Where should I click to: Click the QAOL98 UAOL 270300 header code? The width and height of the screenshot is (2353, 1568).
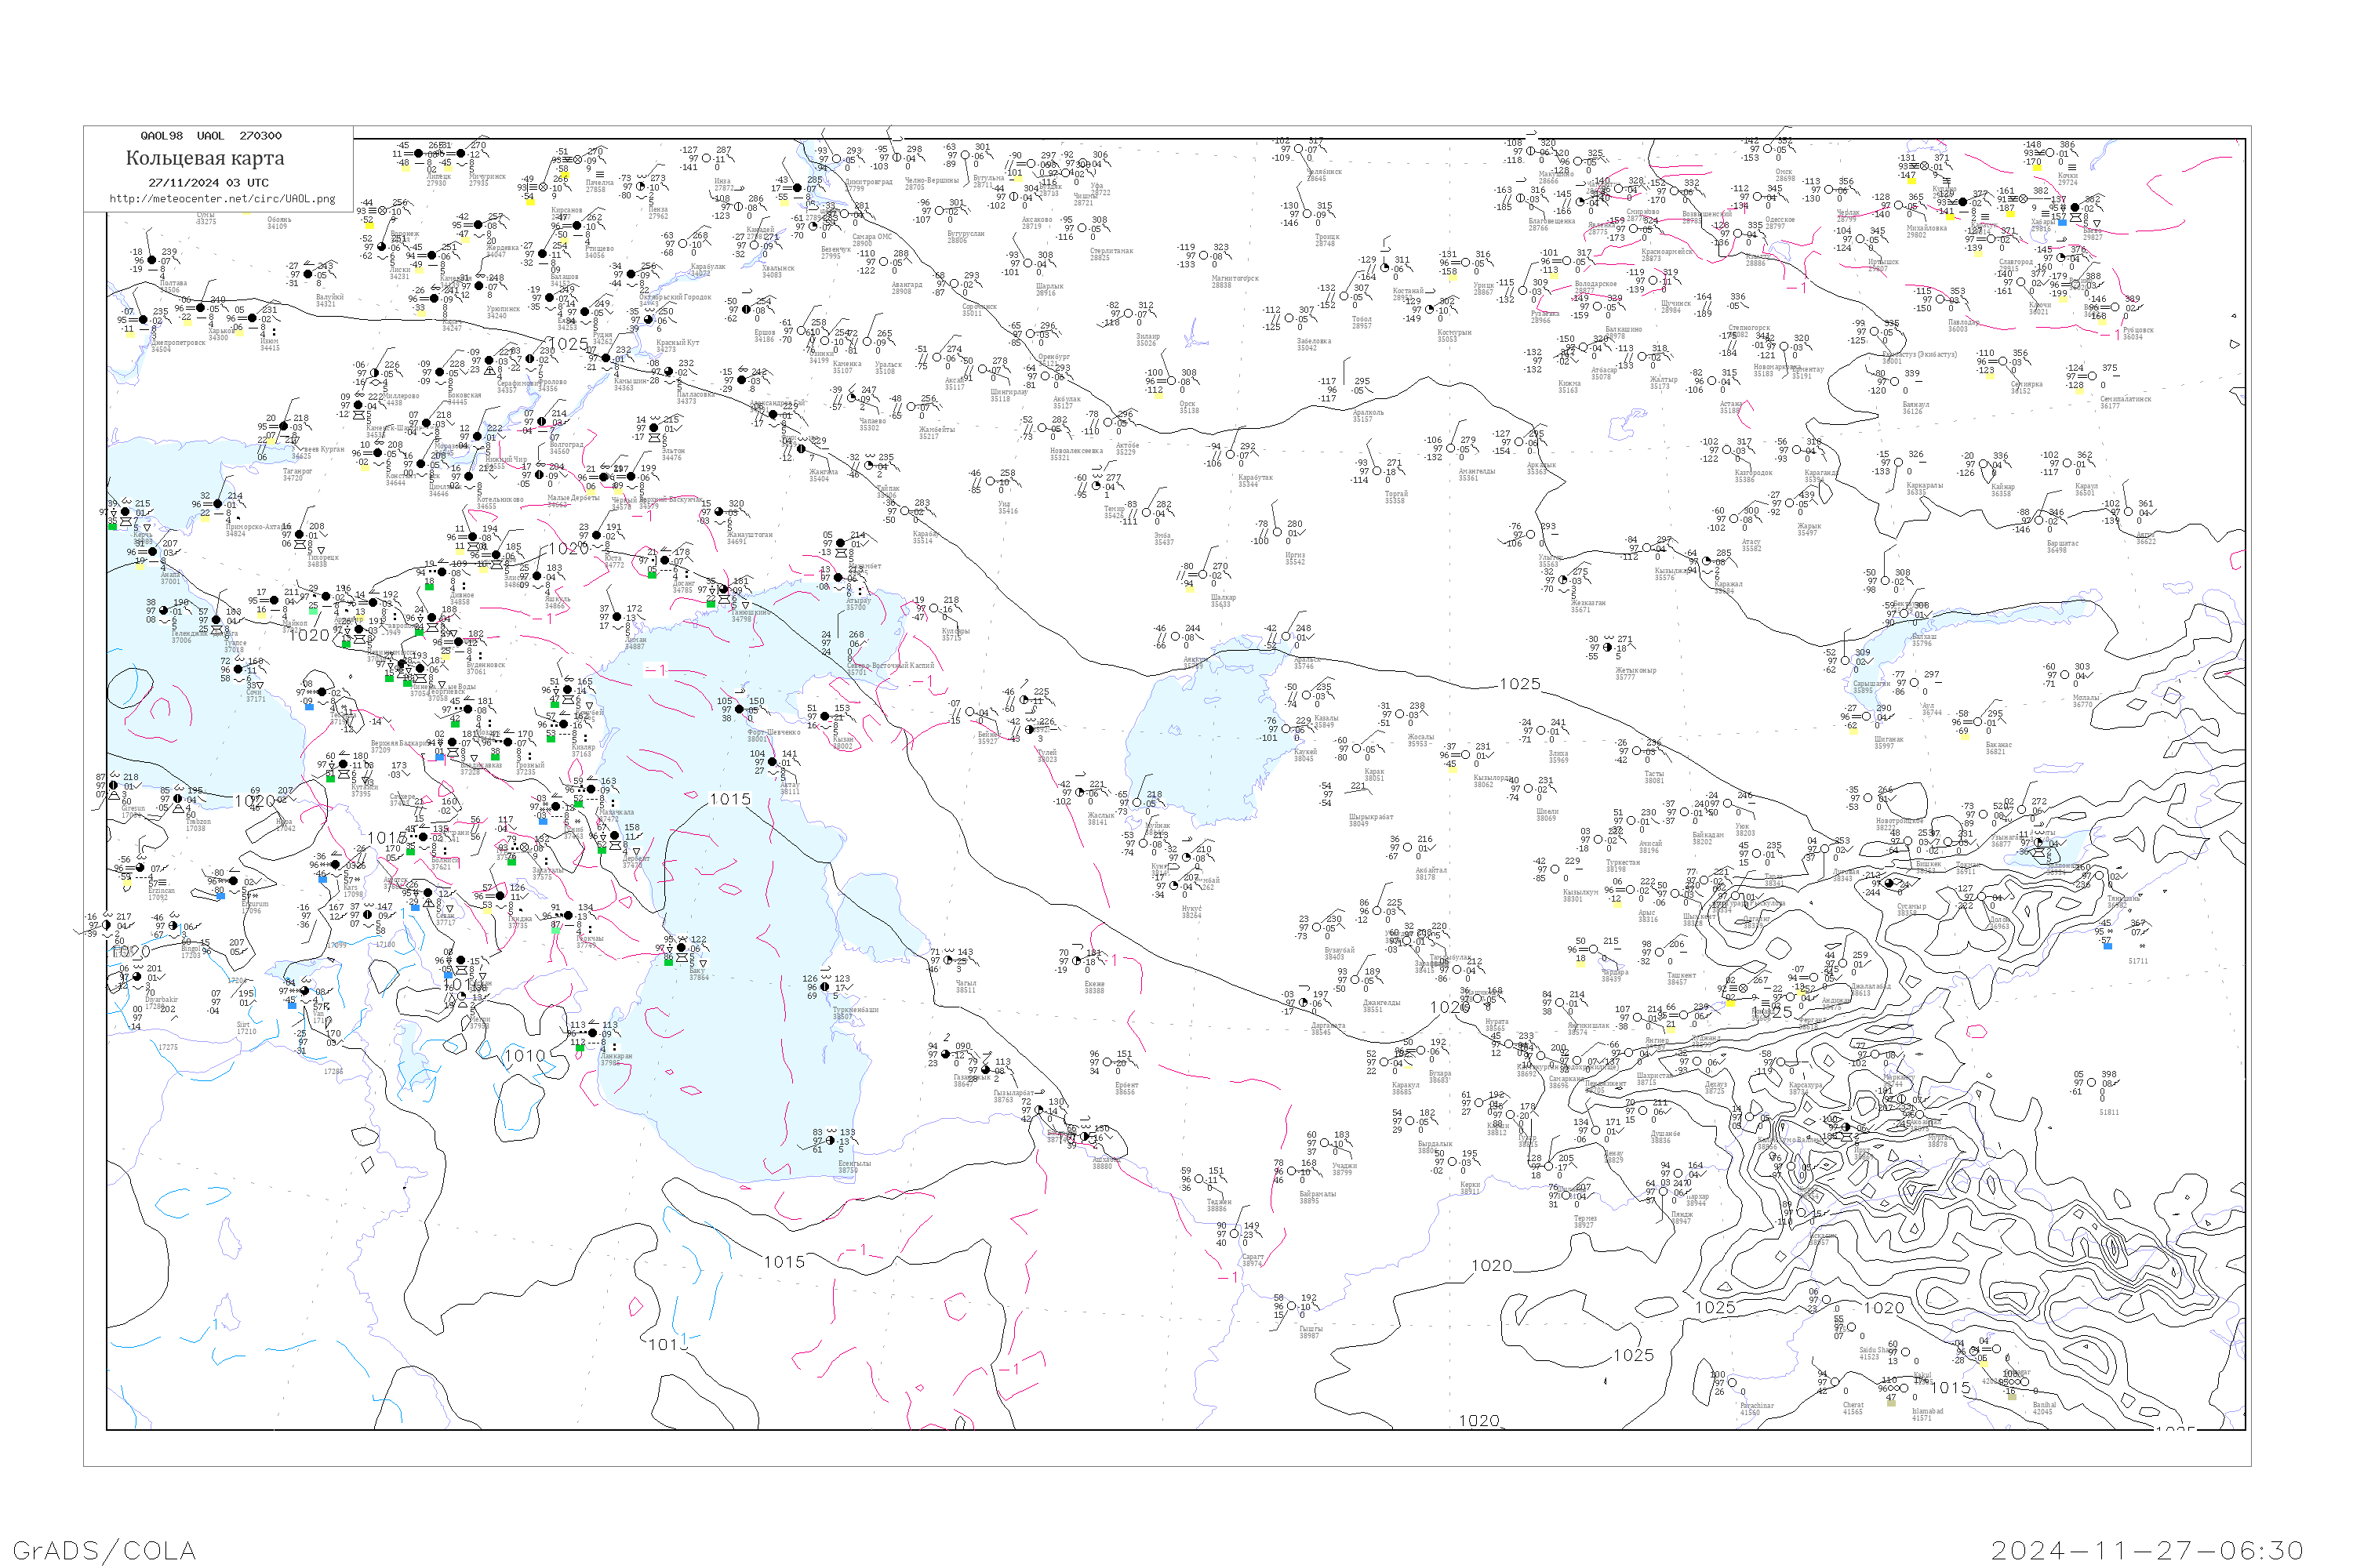point(210,135)
